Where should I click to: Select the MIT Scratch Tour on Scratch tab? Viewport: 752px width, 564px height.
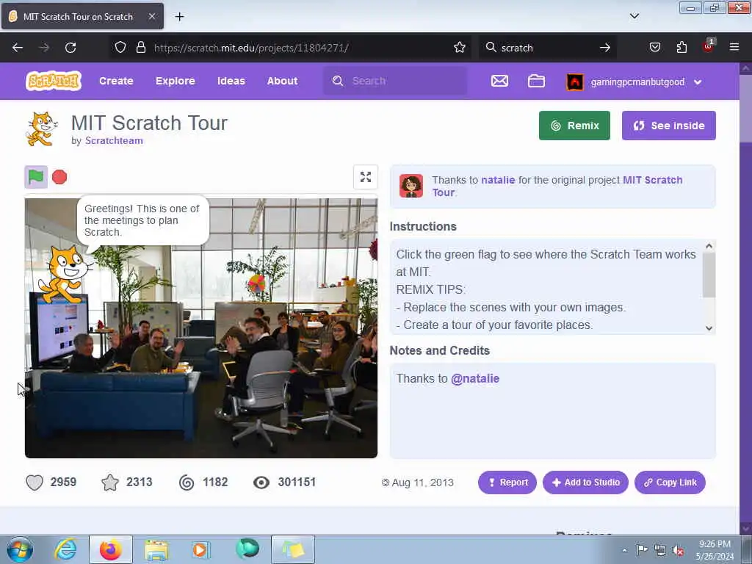(82, 16)
